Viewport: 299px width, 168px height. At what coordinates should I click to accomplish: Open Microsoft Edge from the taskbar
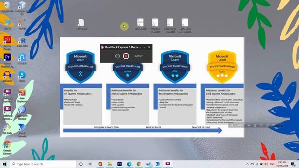129,164
